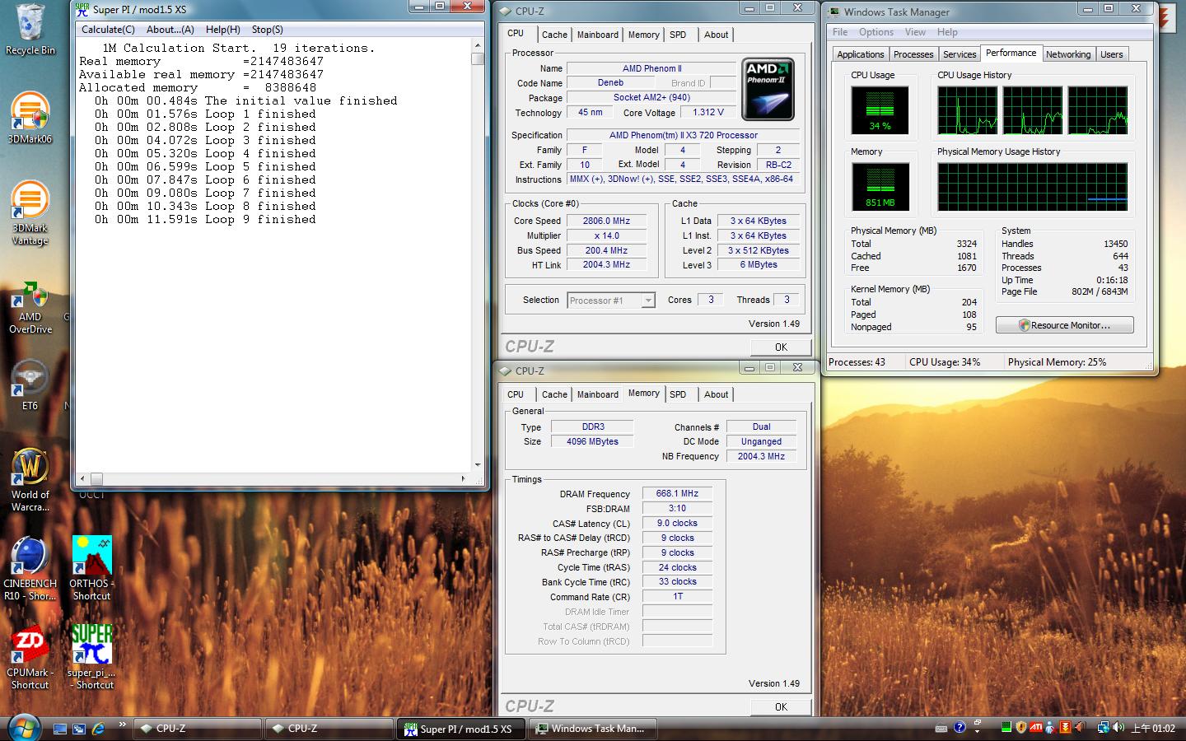Open the Internet Explorer quick launch icon

[x=99, y=729]
